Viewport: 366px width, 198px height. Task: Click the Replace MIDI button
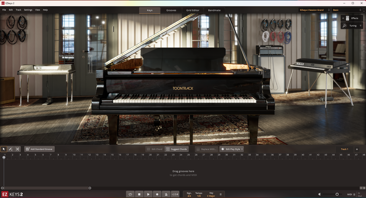click(x=206, y=149)
